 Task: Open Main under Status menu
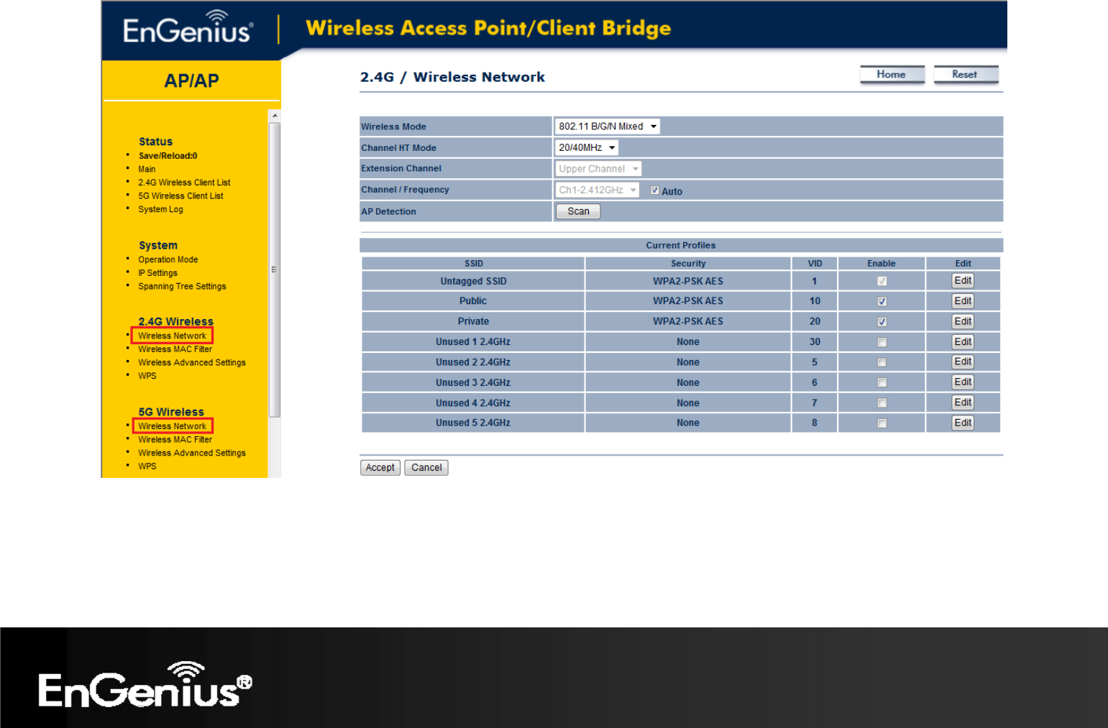point(147,170)
